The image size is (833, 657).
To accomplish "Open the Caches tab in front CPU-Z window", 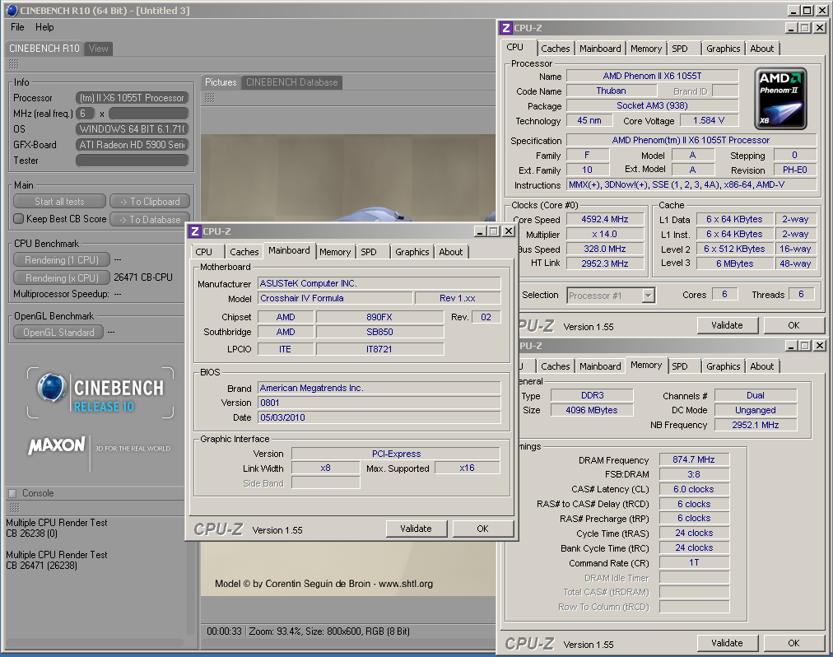I will pyautogui.click(x=244, y=252).
